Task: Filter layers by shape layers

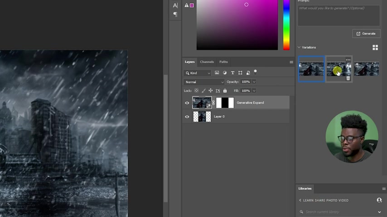Action: [240, 73]
